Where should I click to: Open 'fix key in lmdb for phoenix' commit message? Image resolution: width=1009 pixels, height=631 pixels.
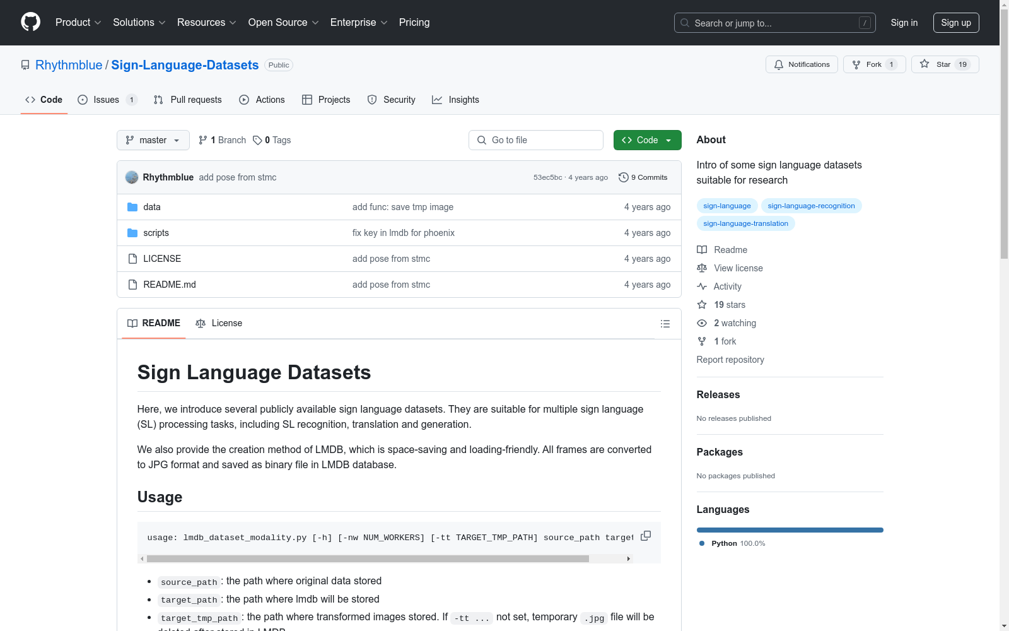(404, 233)
